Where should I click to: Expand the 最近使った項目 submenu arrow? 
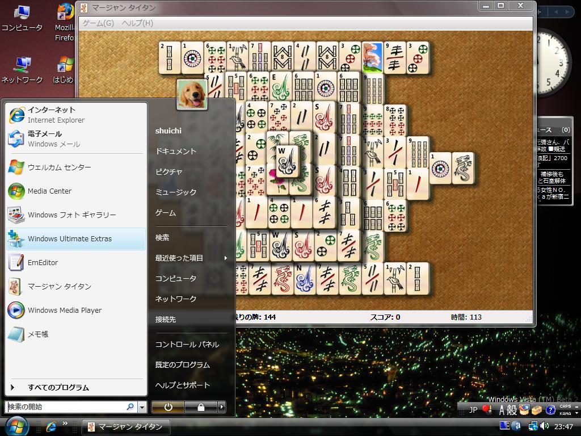click(225, 258)
